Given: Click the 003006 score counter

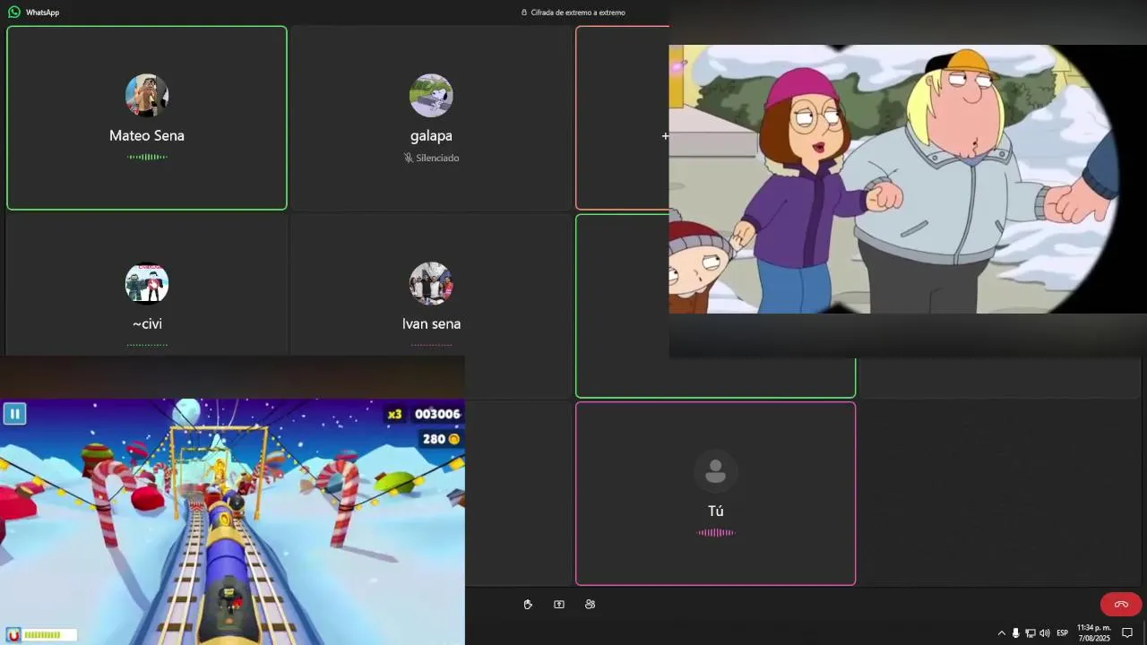Looking at the screenshot, I should [x=437, y=414].
